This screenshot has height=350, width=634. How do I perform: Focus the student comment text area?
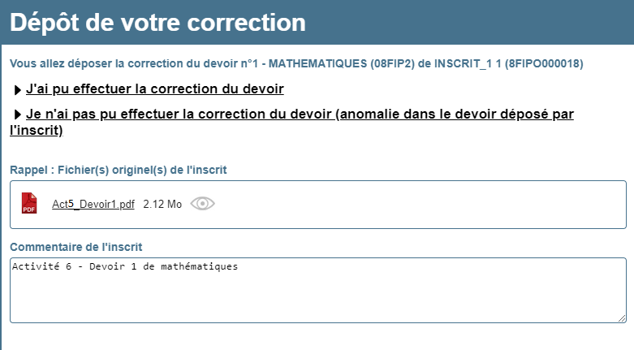coord(317,290)
